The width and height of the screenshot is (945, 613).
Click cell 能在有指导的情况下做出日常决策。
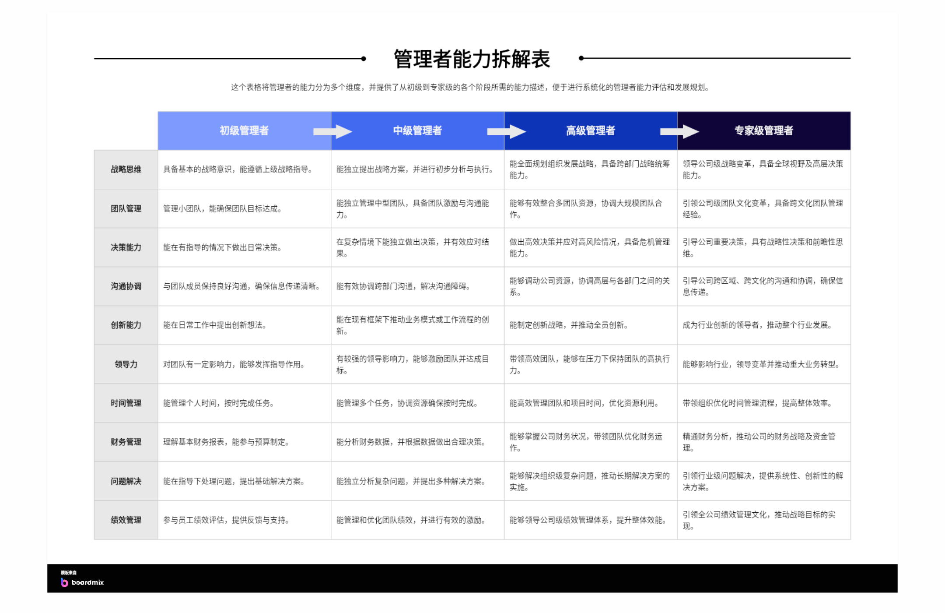tap(245, 247)
